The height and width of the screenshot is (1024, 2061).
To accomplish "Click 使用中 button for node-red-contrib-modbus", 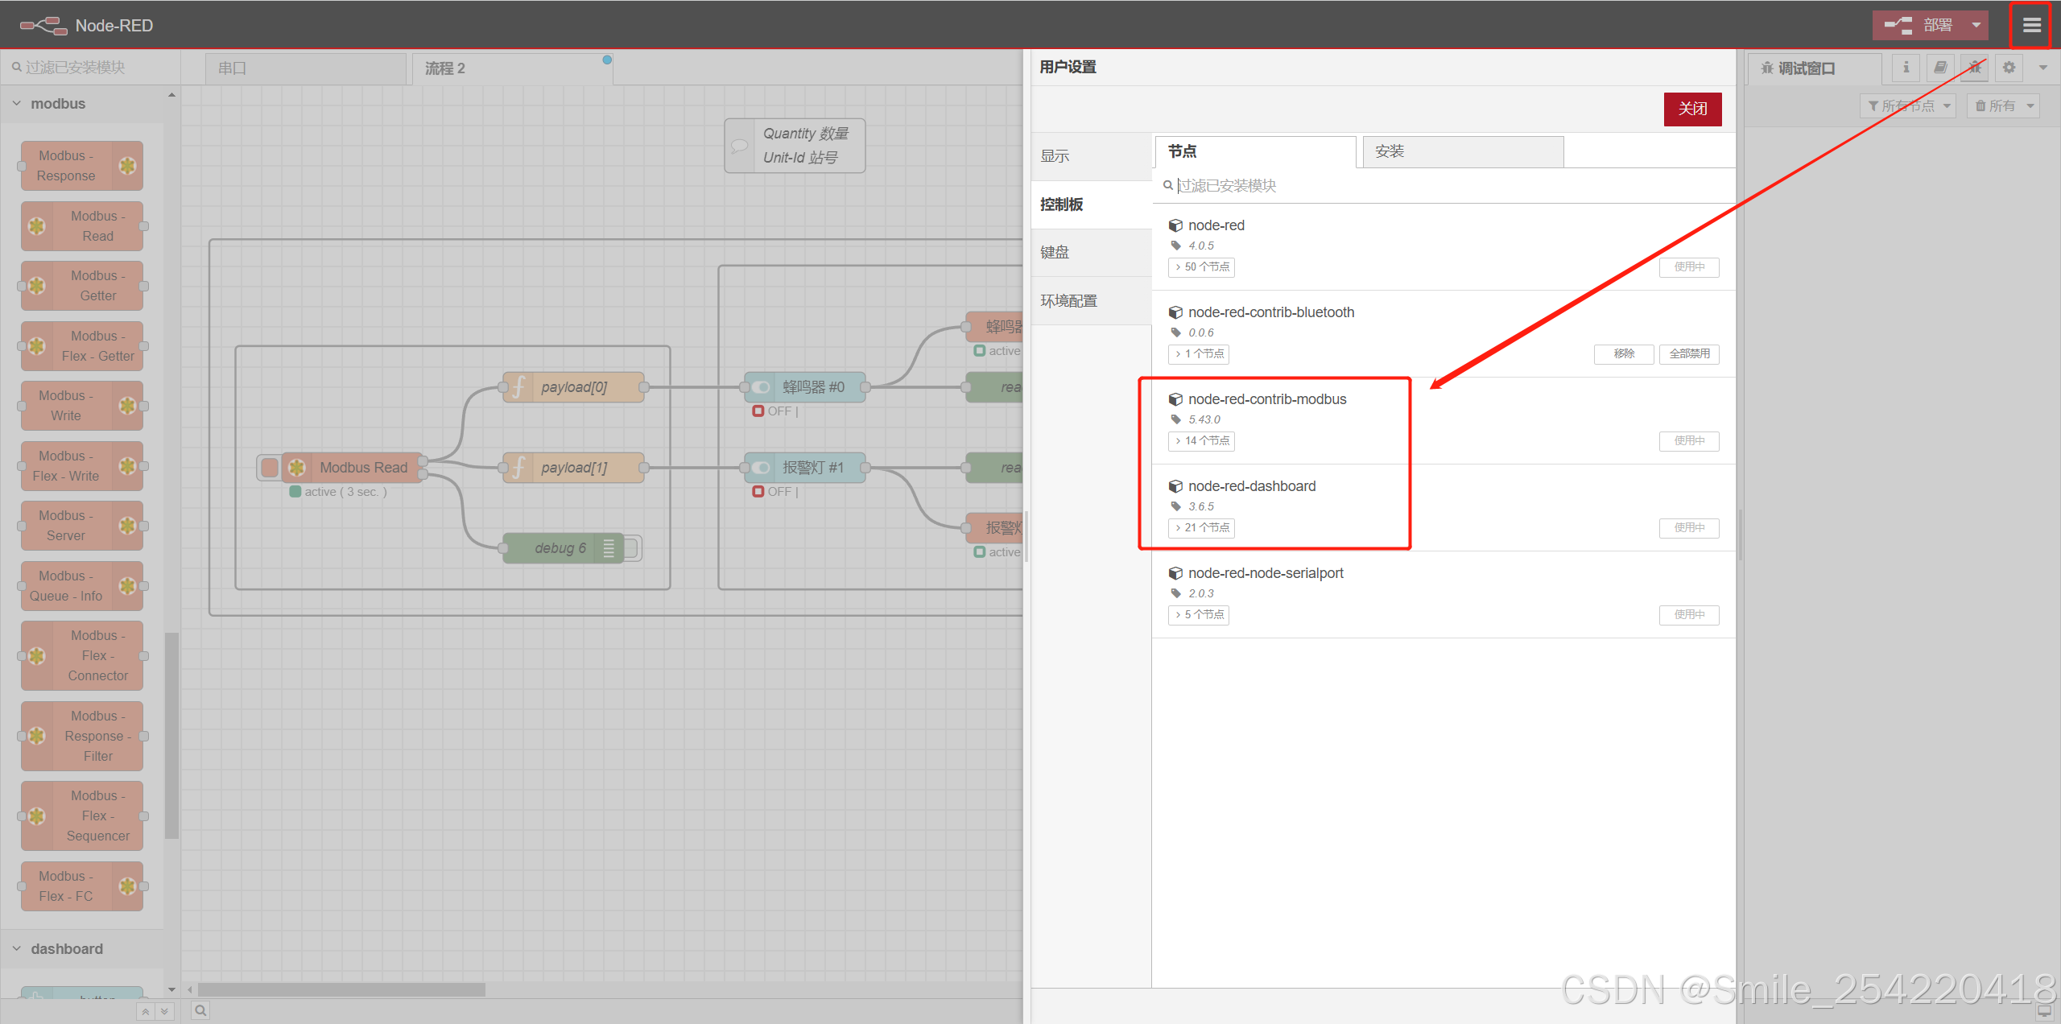I will coord(1689,441).
